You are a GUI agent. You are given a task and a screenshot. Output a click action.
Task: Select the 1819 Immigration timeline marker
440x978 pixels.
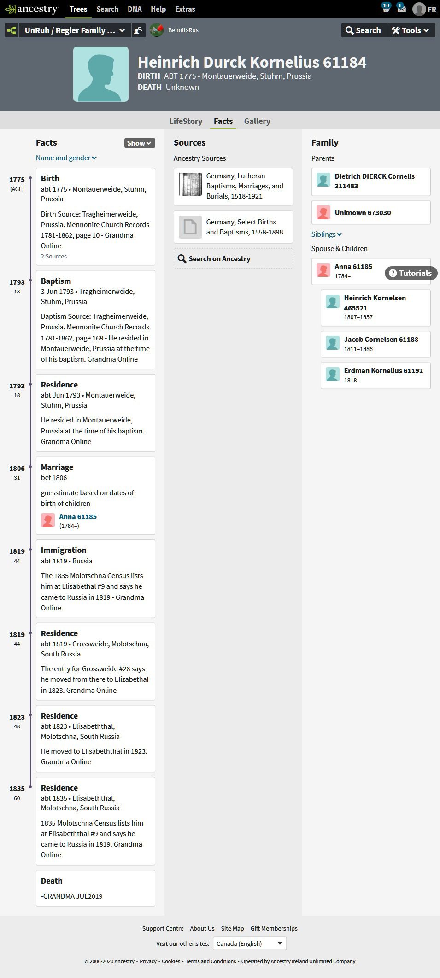pos(30,550)
